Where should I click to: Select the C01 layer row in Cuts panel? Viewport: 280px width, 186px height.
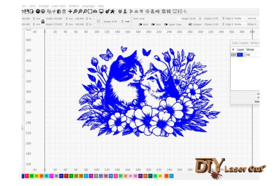click(245, 55)
